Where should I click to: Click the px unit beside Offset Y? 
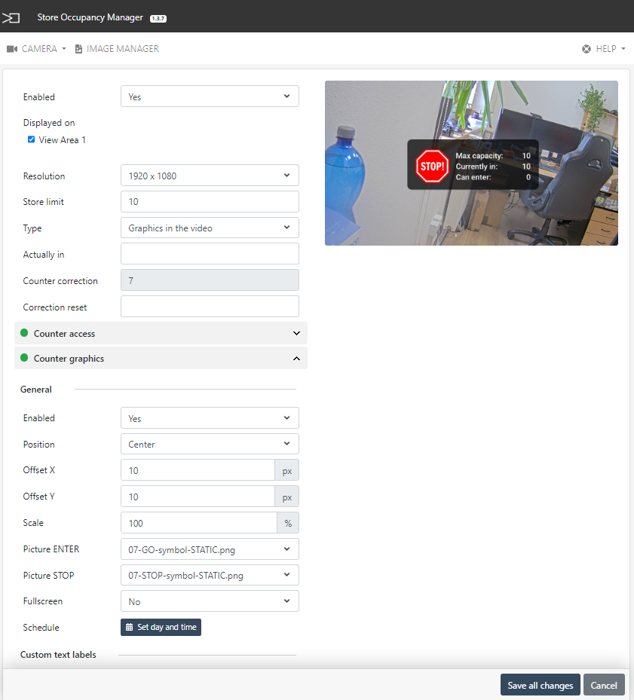point(286,497)
